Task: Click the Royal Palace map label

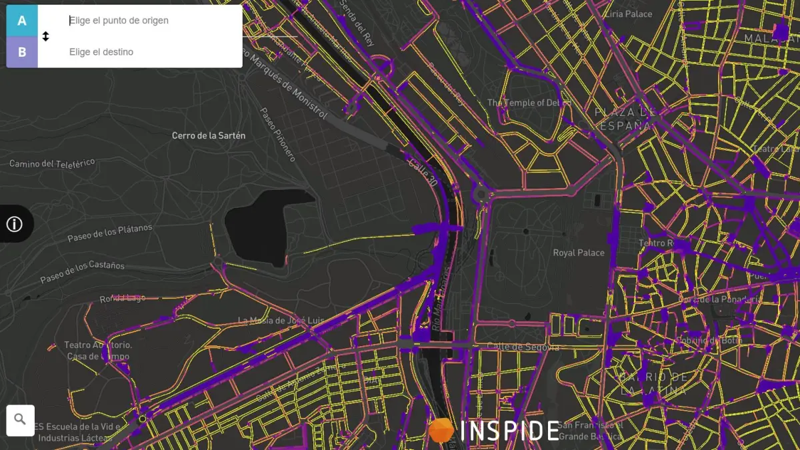Action: click(x=579, y=253)
